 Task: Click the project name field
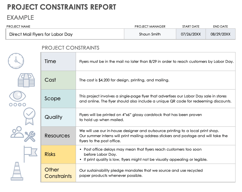(x=65, y=34)
